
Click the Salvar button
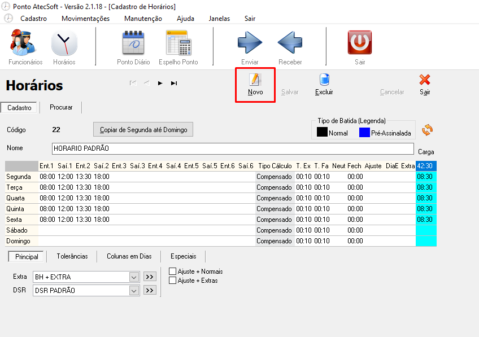click(x=290, y=92)
